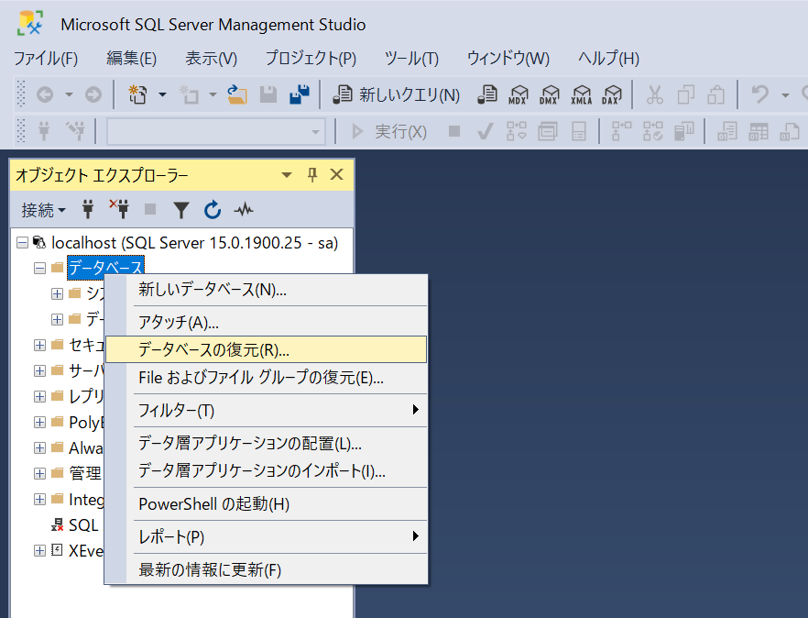Collapse the localhost server node
Image resolution: width=808 pixels, height=618 pixels.
[x=22, y=242]
